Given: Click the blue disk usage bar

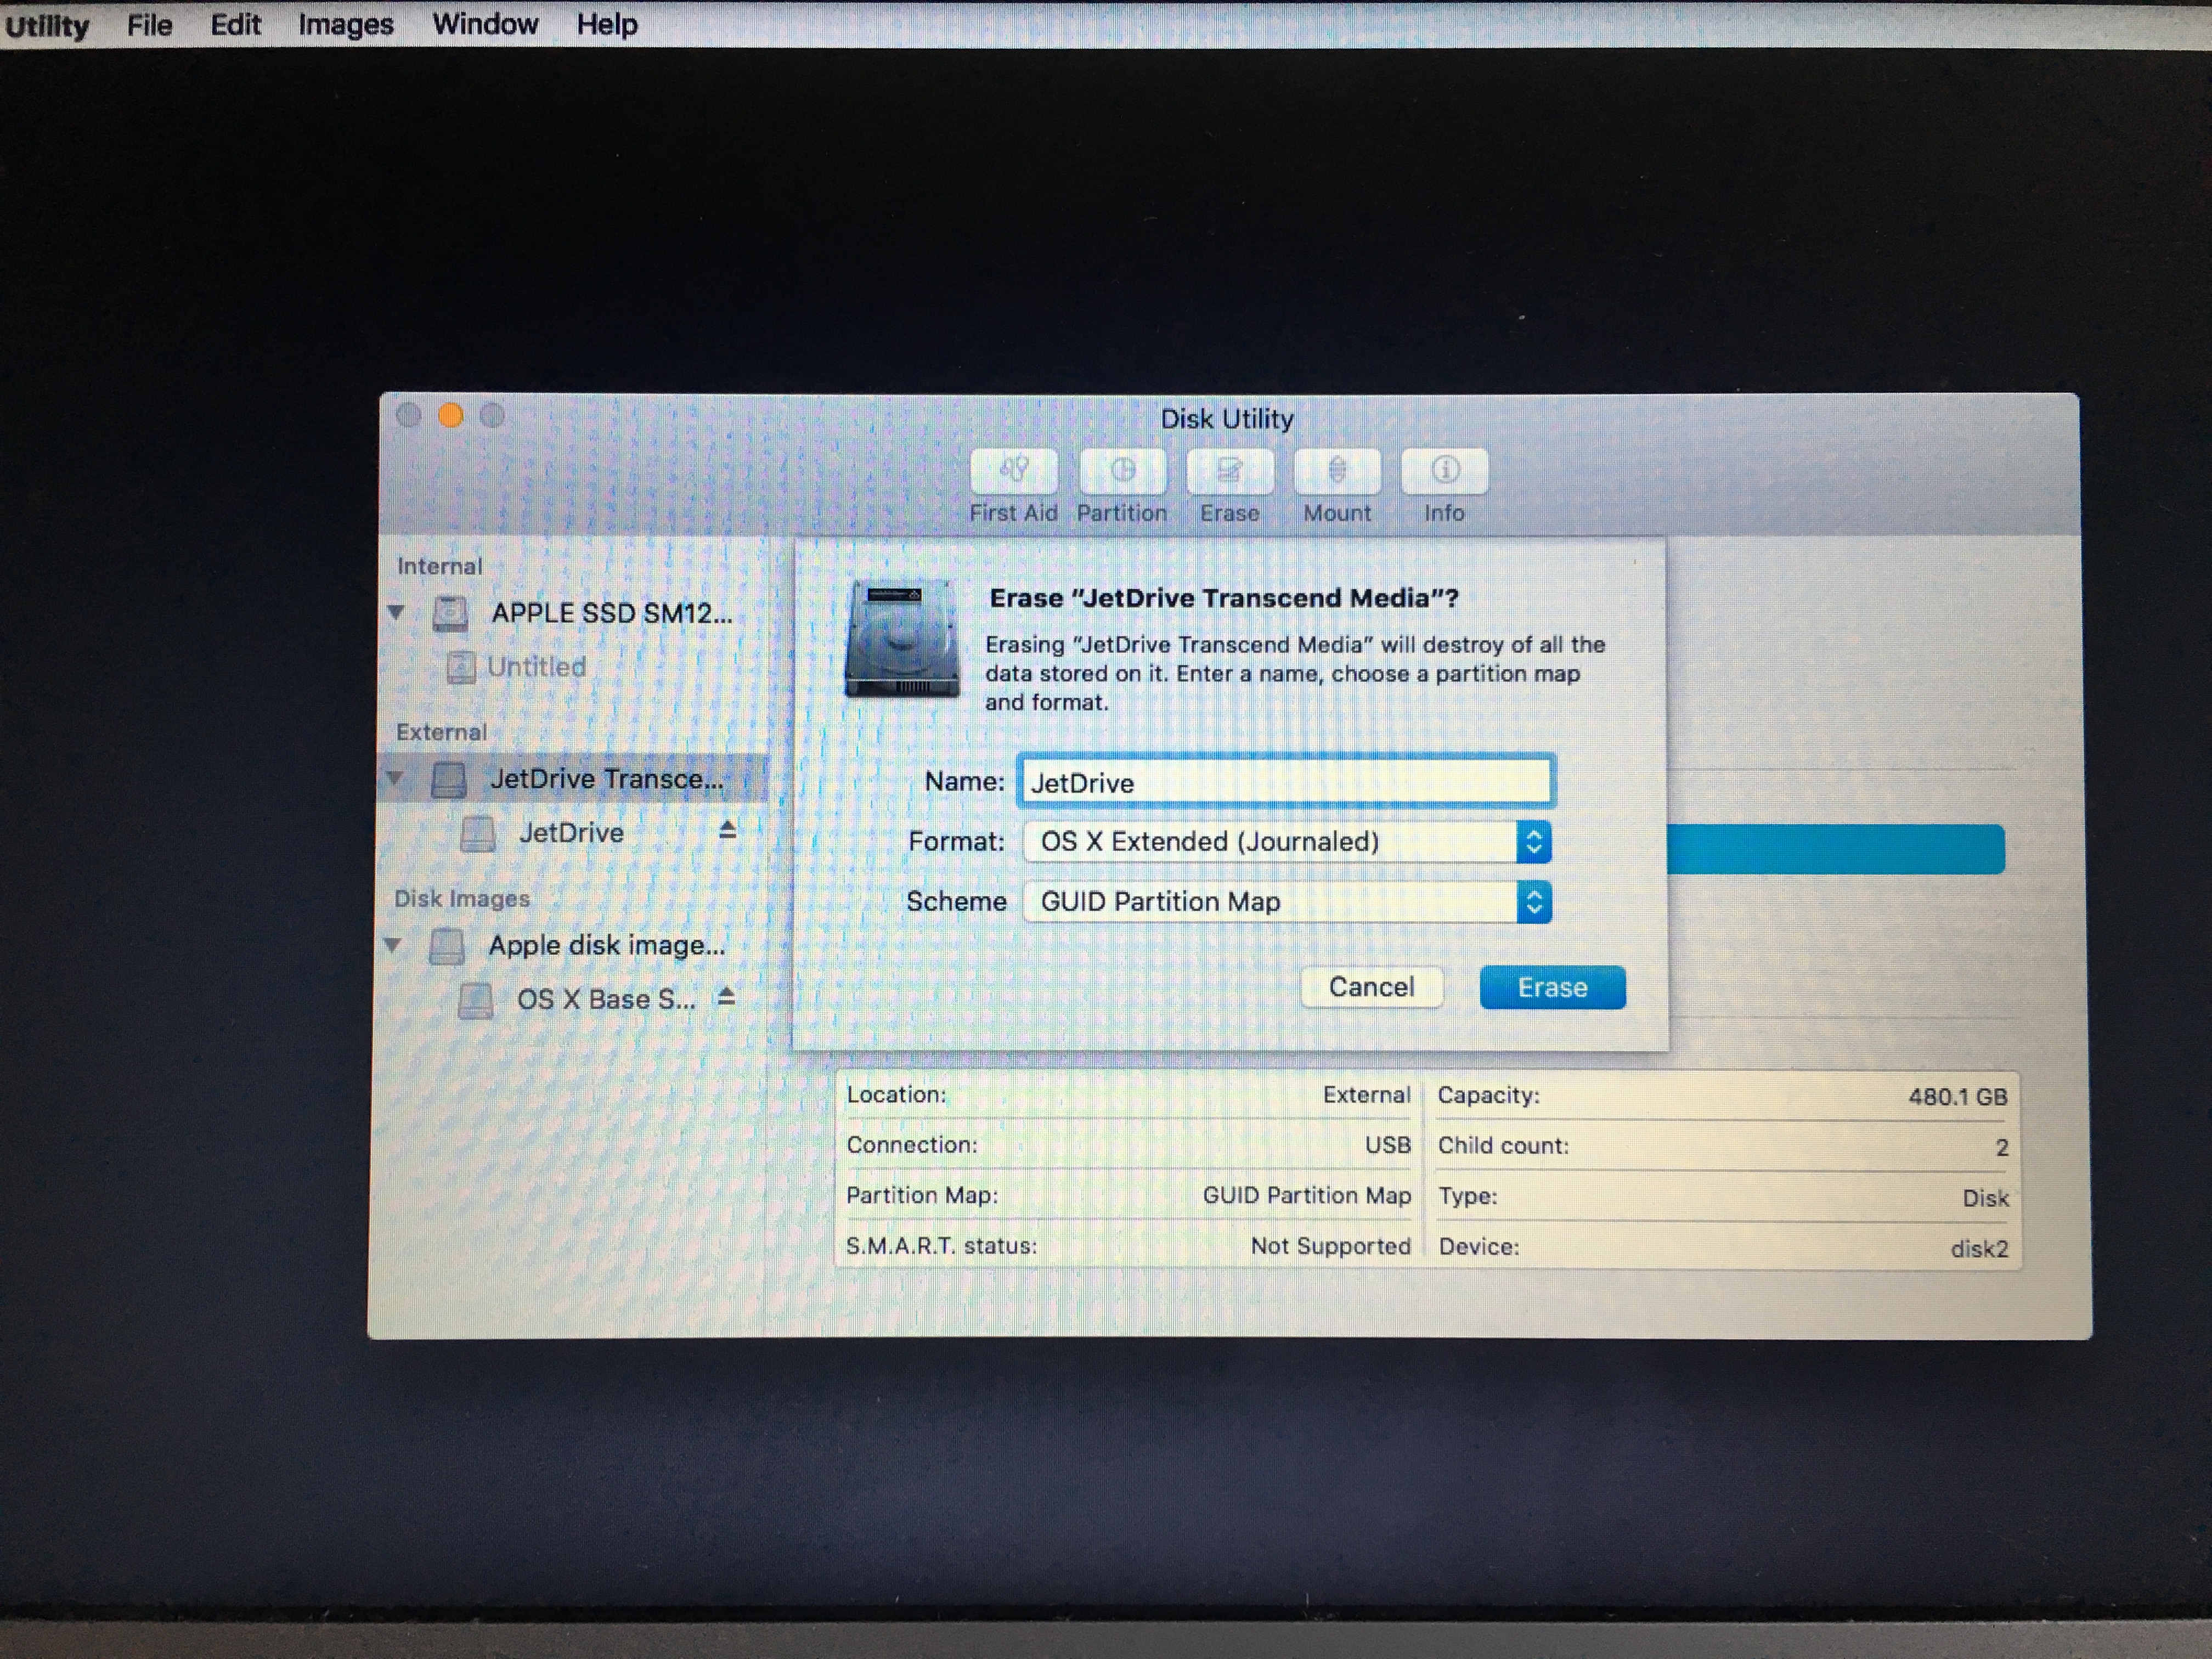Looking at the screenshot, I should (1836, 850).
